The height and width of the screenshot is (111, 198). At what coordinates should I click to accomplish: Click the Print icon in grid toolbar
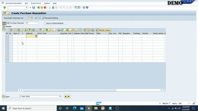pyautogui.click(x=59, y=30)
